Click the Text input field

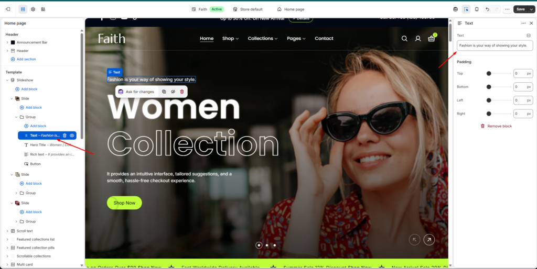(x=495, y=46)
